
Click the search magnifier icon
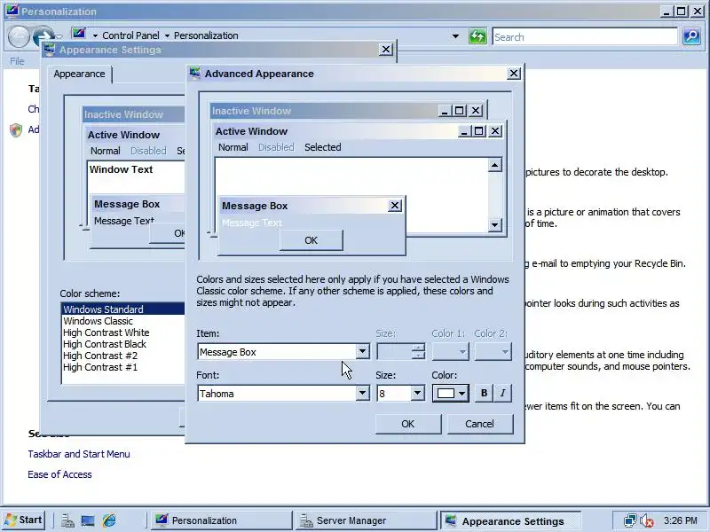coord(692,36)
